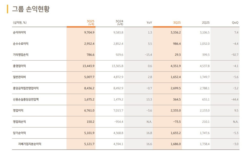The image size is (246, 152).
Task: Select the QoQ column header
Action: [x=235, y=23]
